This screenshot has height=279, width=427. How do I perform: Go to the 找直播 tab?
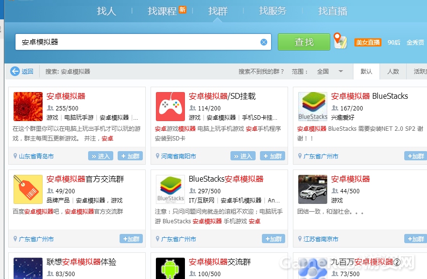pyautogui.click(x=333, y=11)
